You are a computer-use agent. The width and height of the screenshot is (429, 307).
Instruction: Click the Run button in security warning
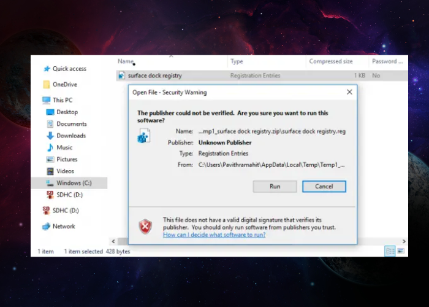275,187
